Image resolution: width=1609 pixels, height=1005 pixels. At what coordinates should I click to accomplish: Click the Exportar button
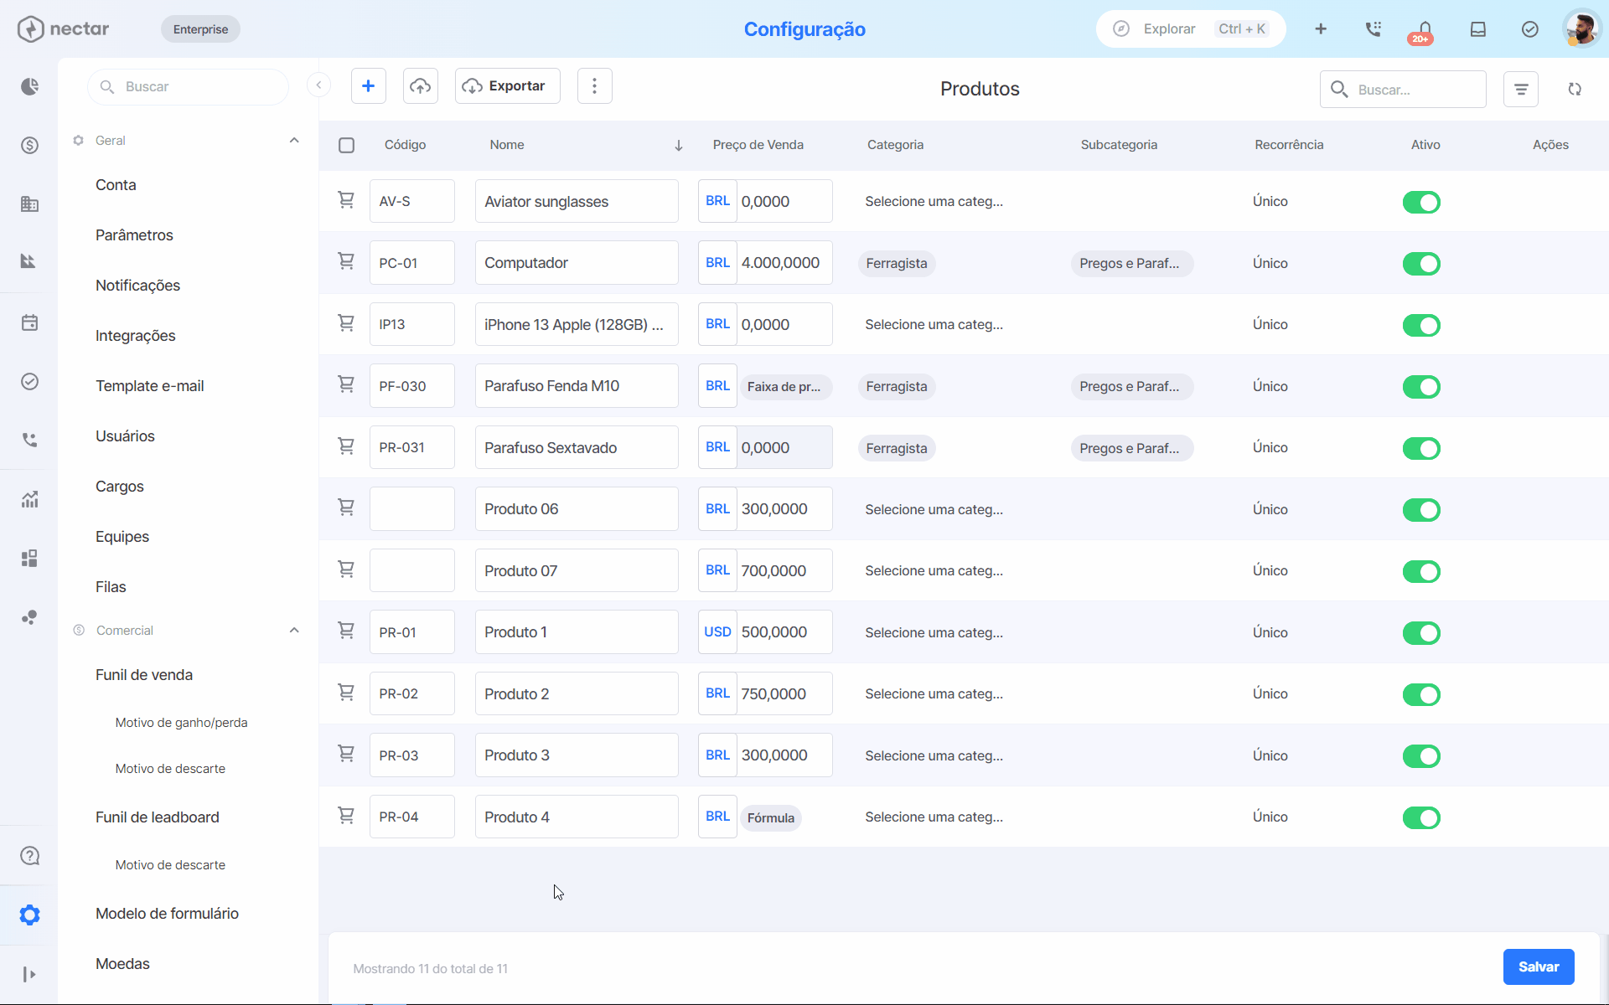pos(507,86)
